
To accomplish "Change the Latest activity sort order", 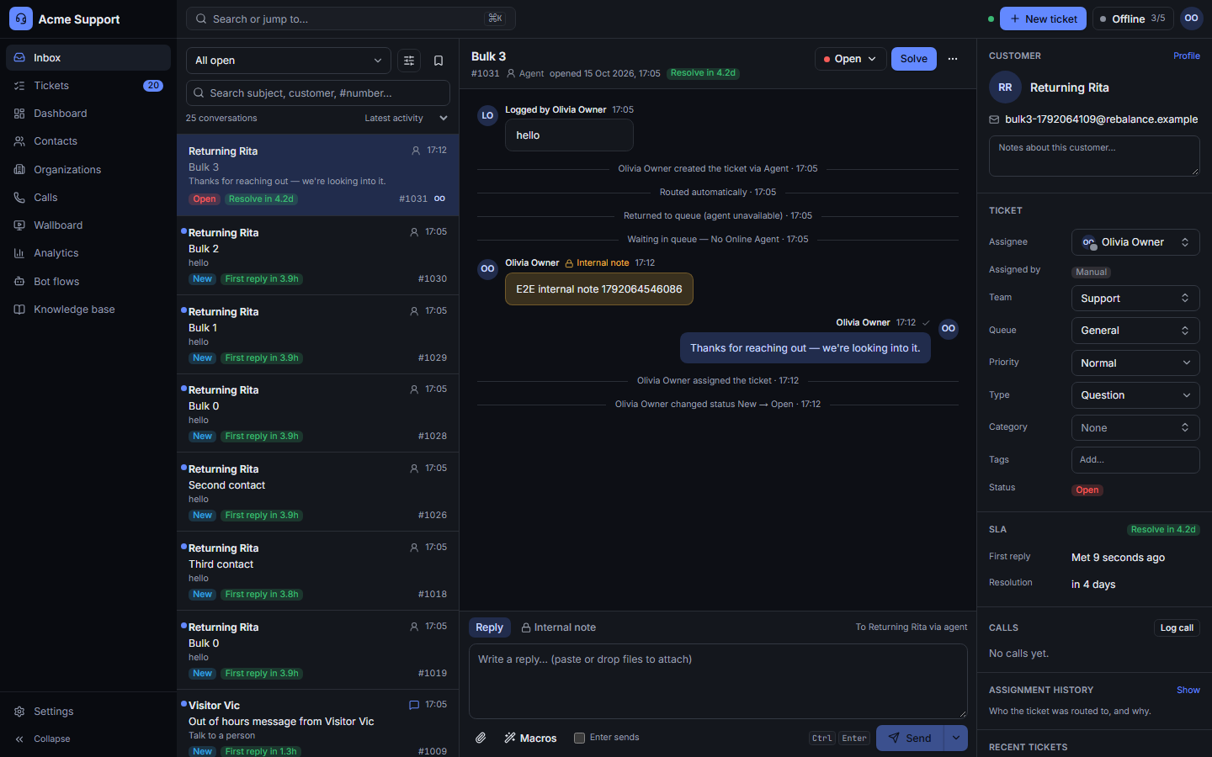I will (406, 119).
